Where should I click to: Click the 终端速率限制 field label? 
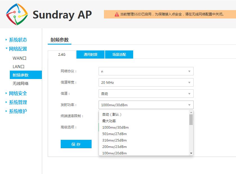pyautogui.click(x=72, y=116)
